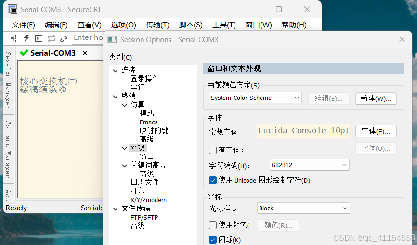Open the Command Manager side tab
The image size is (417, 245).
[8, 149]
